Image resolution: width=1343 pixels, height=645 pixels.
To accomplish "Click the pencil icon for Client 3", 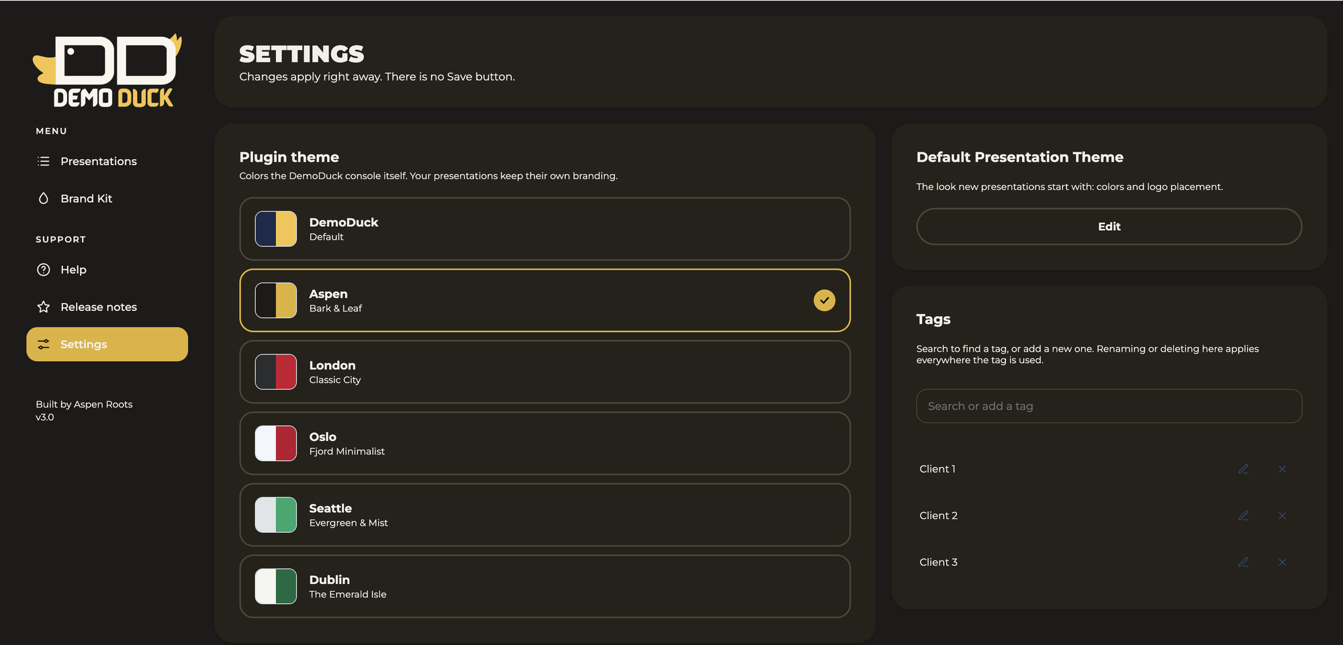I will pos(1244,562).
